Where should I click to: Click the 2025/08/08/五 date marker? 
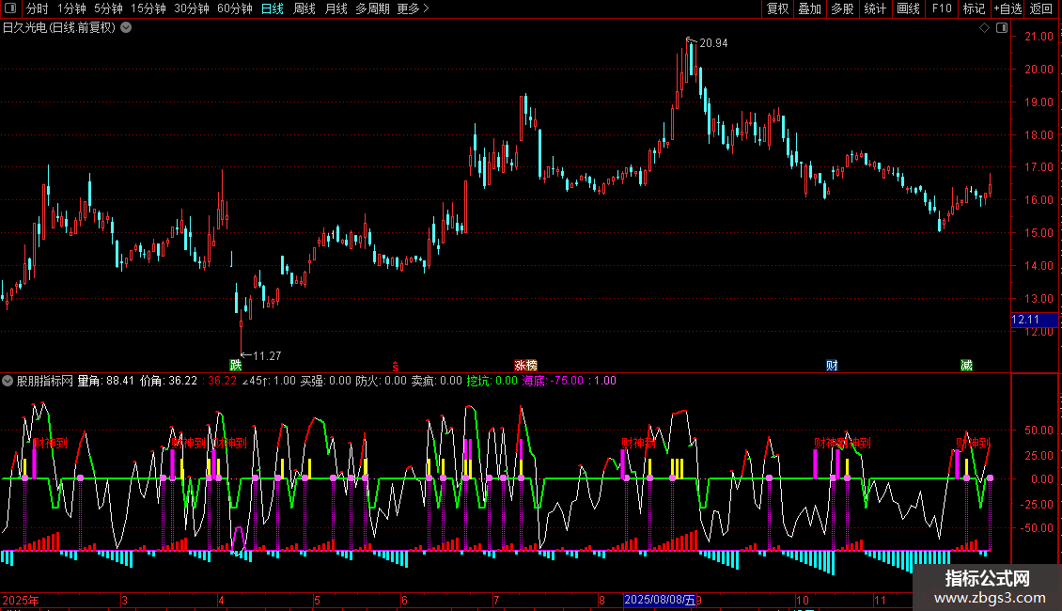[x=659, y=600]
